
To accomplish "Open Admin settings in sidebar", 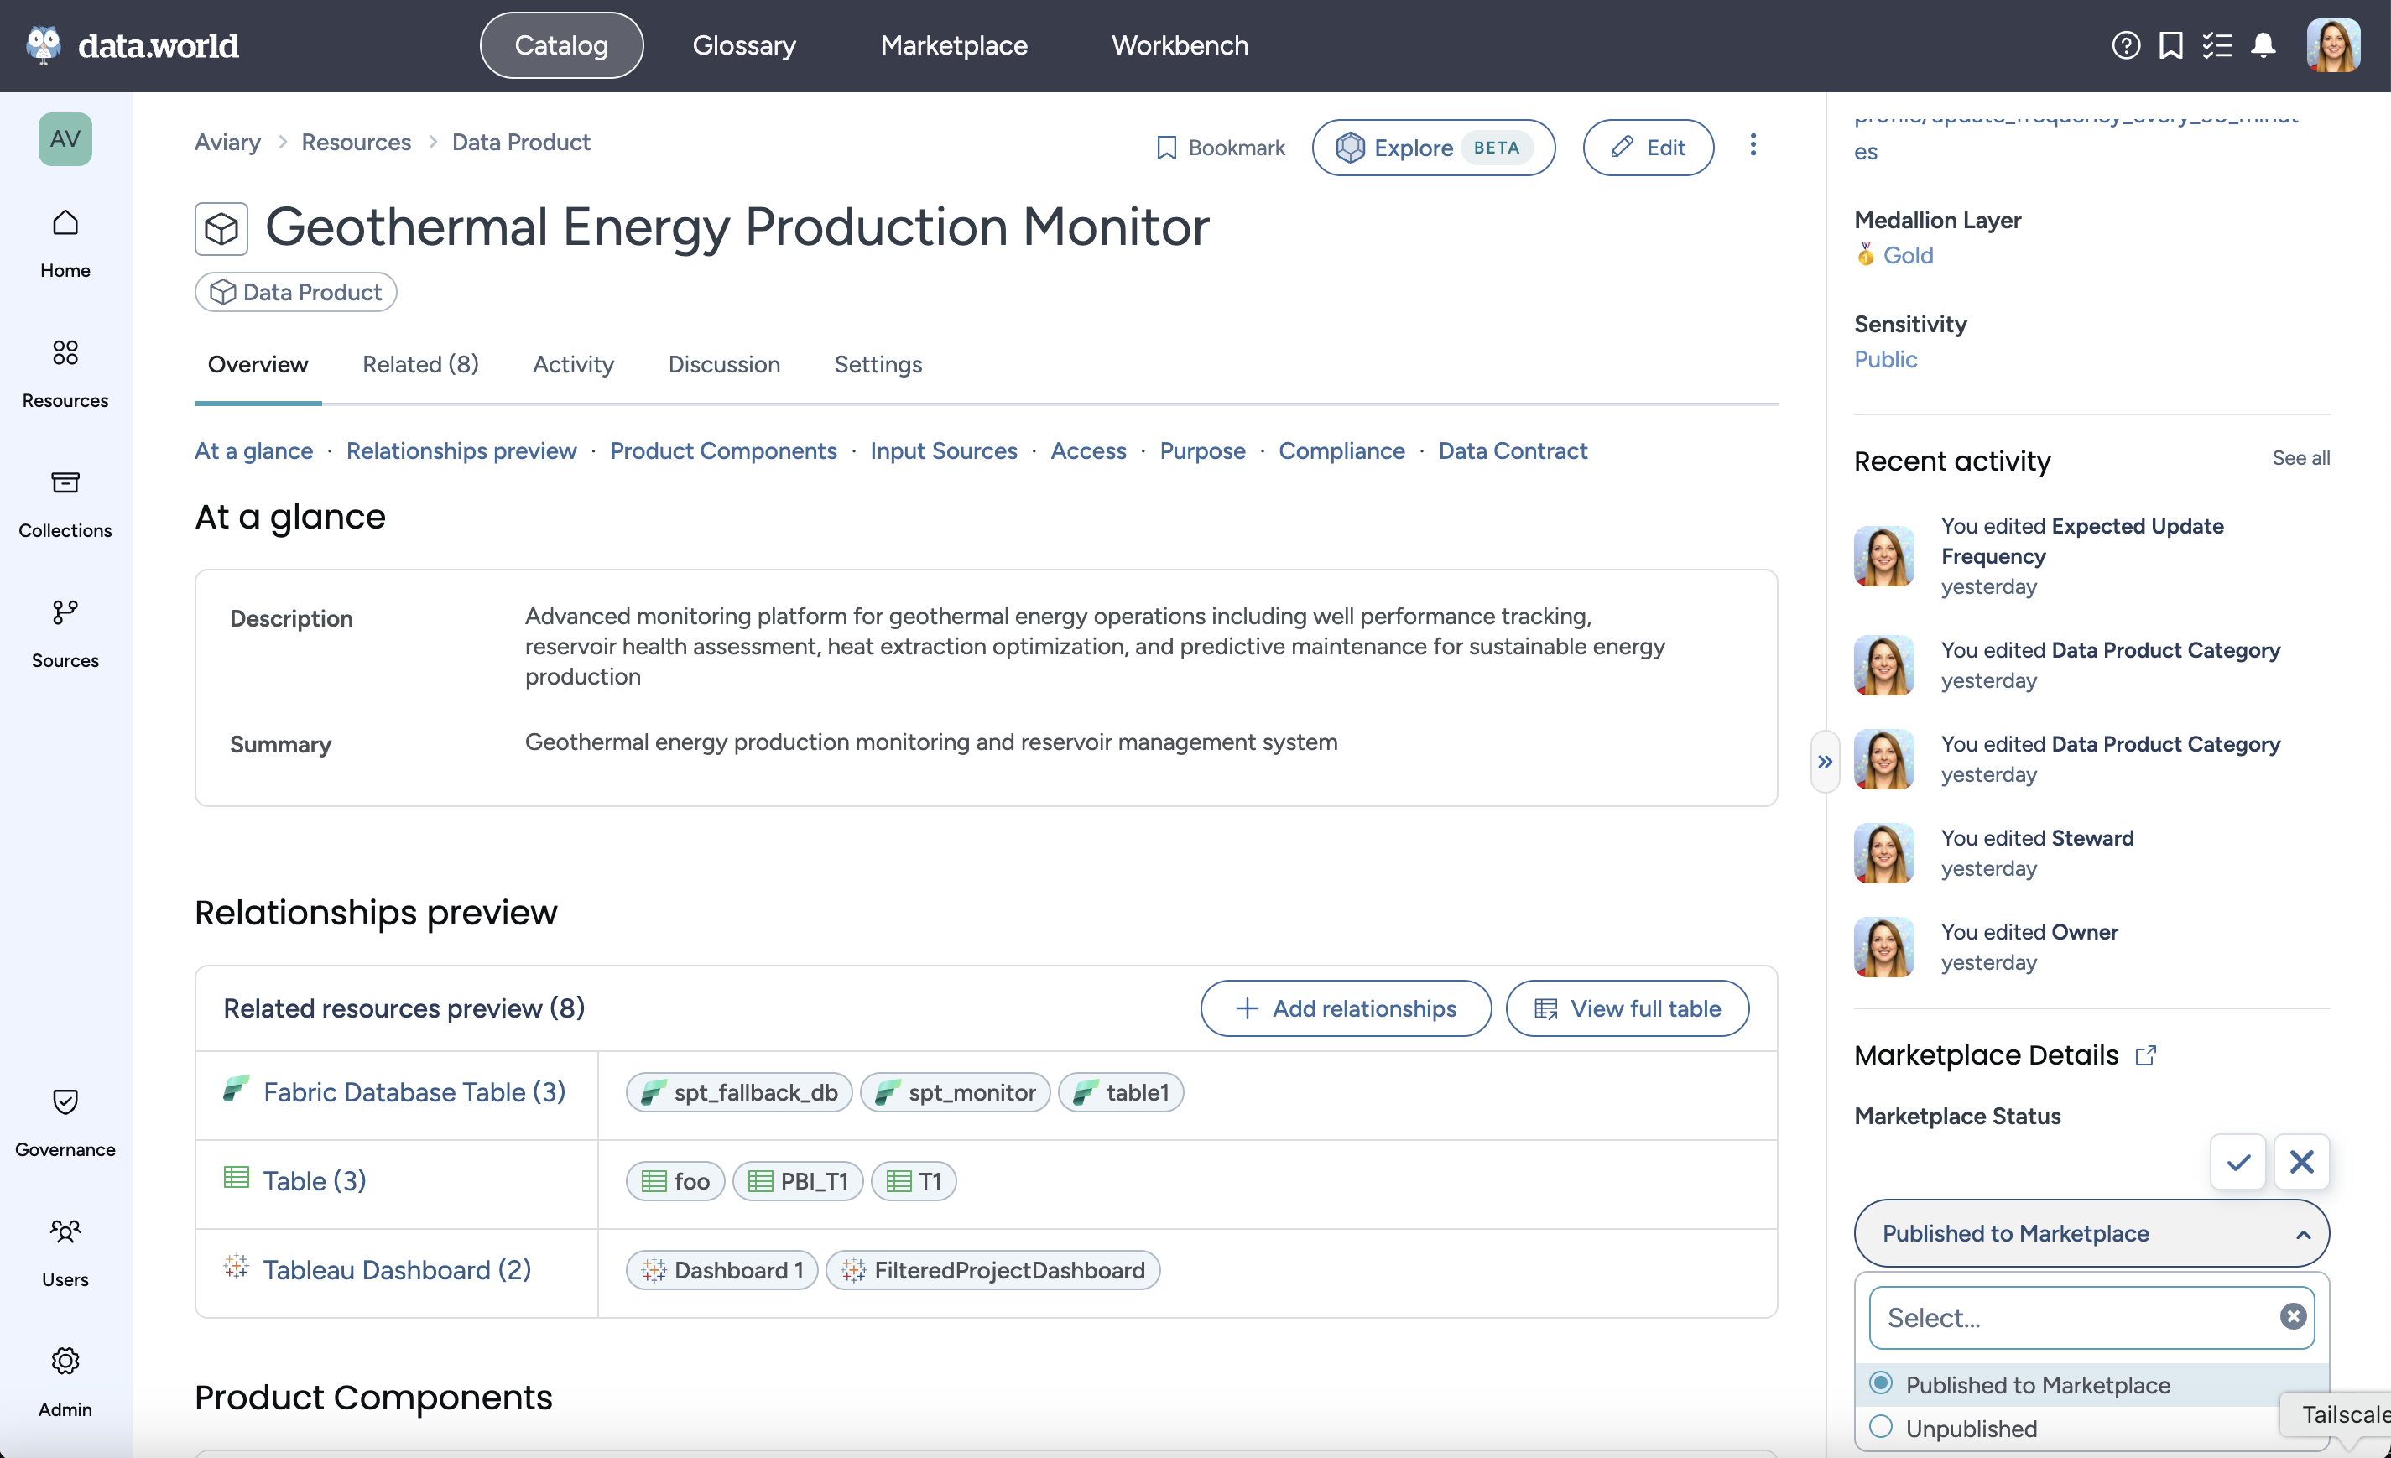I will click(x=65, y=1382).
